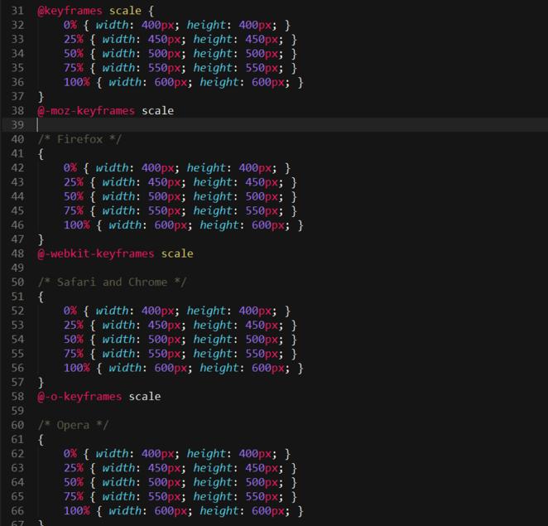Click line number 47 in the gutter
This screenshot has height=526, width=548.
(x=17, y=239)
